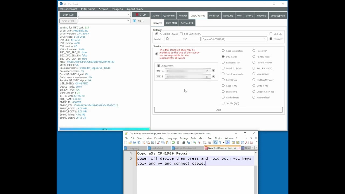This screenshot has width=345, height=194.
Task: Click the Synchronize Vertical Scrolling icon
Action: pyautogui.click(x=205, y=143)
